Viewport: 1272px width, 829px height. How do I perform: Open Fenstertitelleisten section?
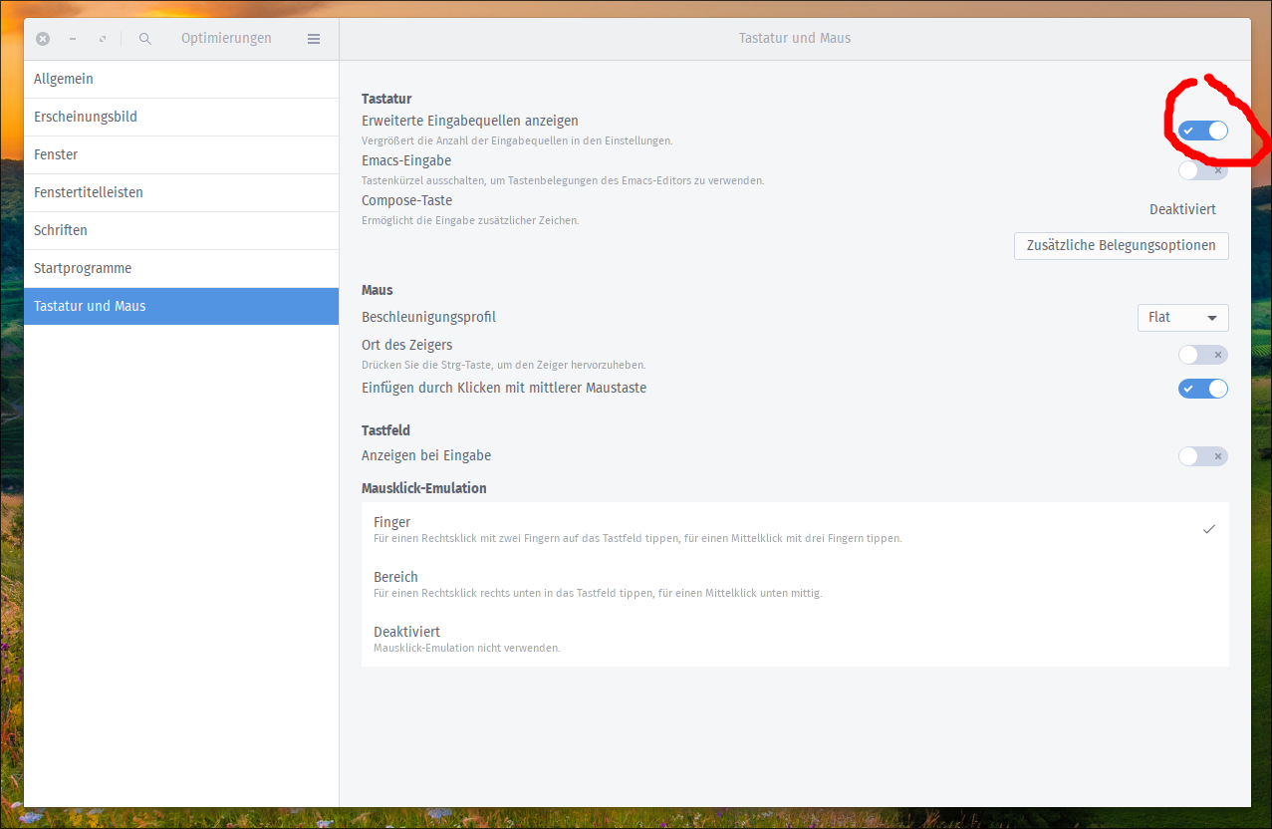coord(181,192)
